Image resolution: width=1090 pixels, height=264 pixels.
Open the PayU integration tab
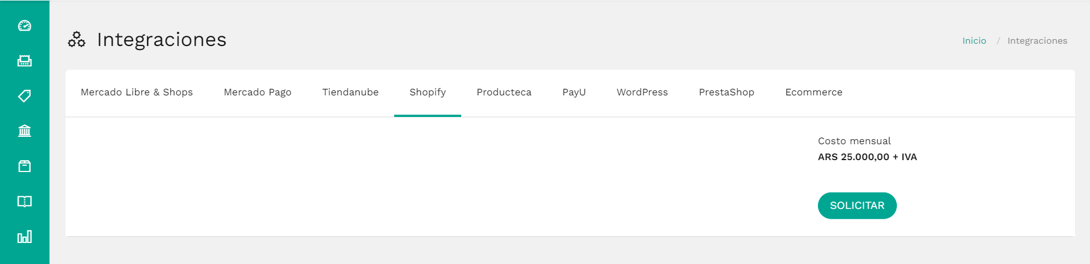pyautogui.click(x=574, y=93)
